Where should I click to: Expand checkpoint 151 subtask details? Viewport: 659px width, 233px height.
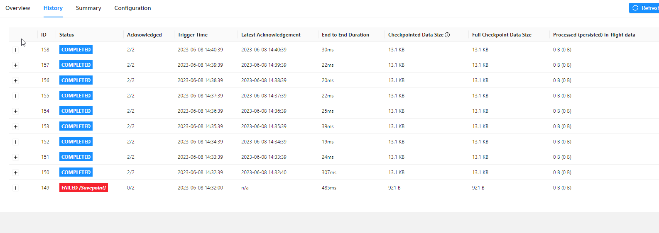click(15, 158)
